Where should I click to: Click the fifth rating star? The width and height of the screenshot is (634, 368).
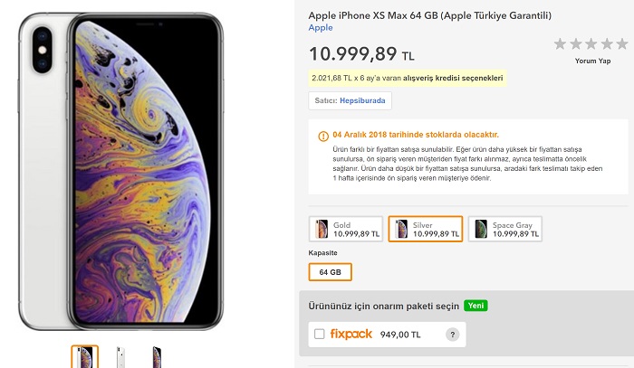(622, 43)
